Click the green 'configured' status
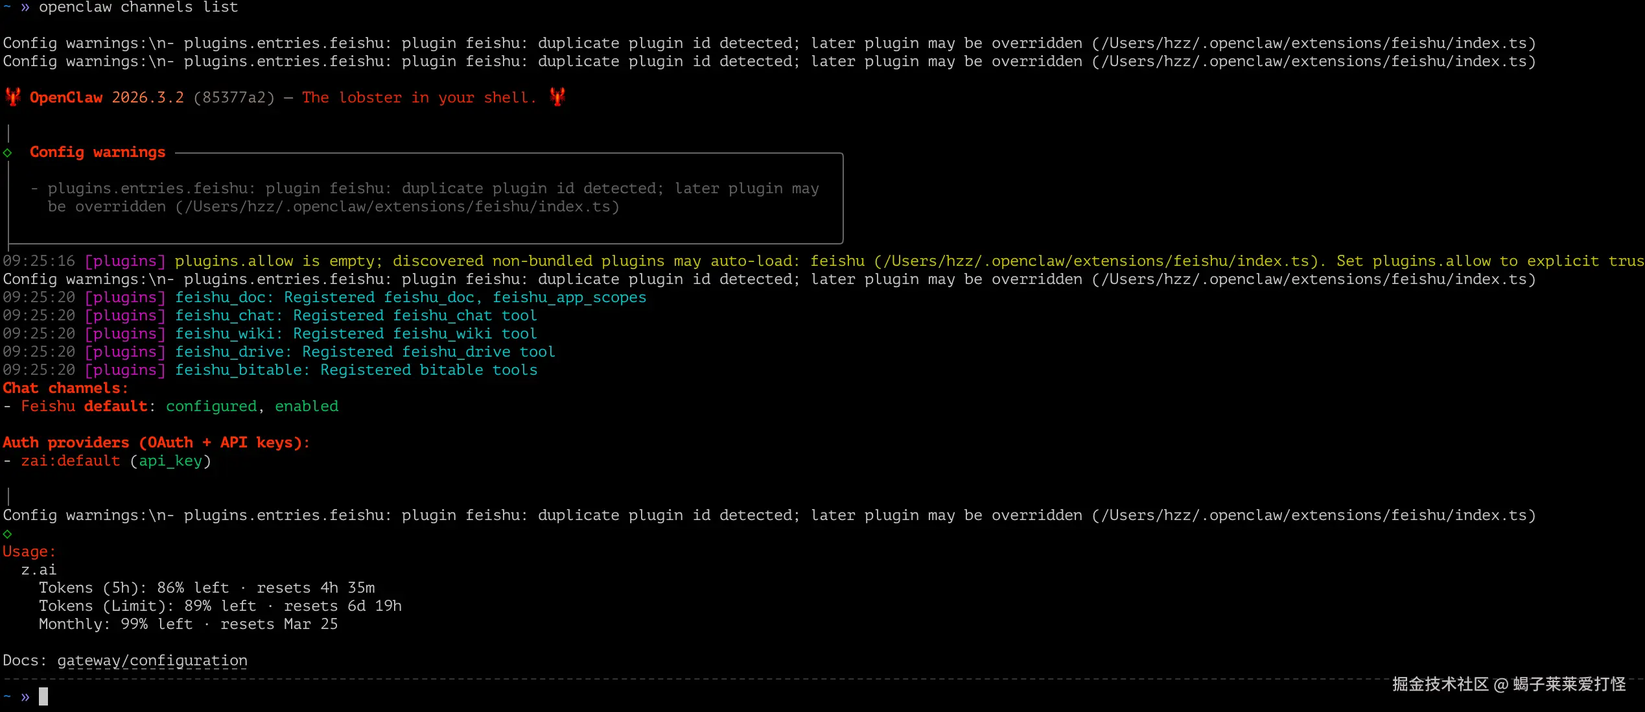The width and height of the screenshot is (1645, 712). click(x=211, y=407)
